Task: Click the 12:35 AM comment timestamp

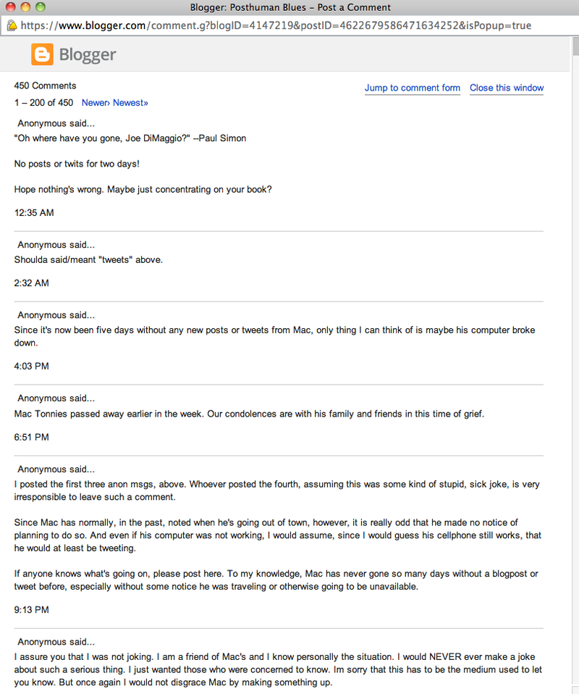Action: click(34, 212)
